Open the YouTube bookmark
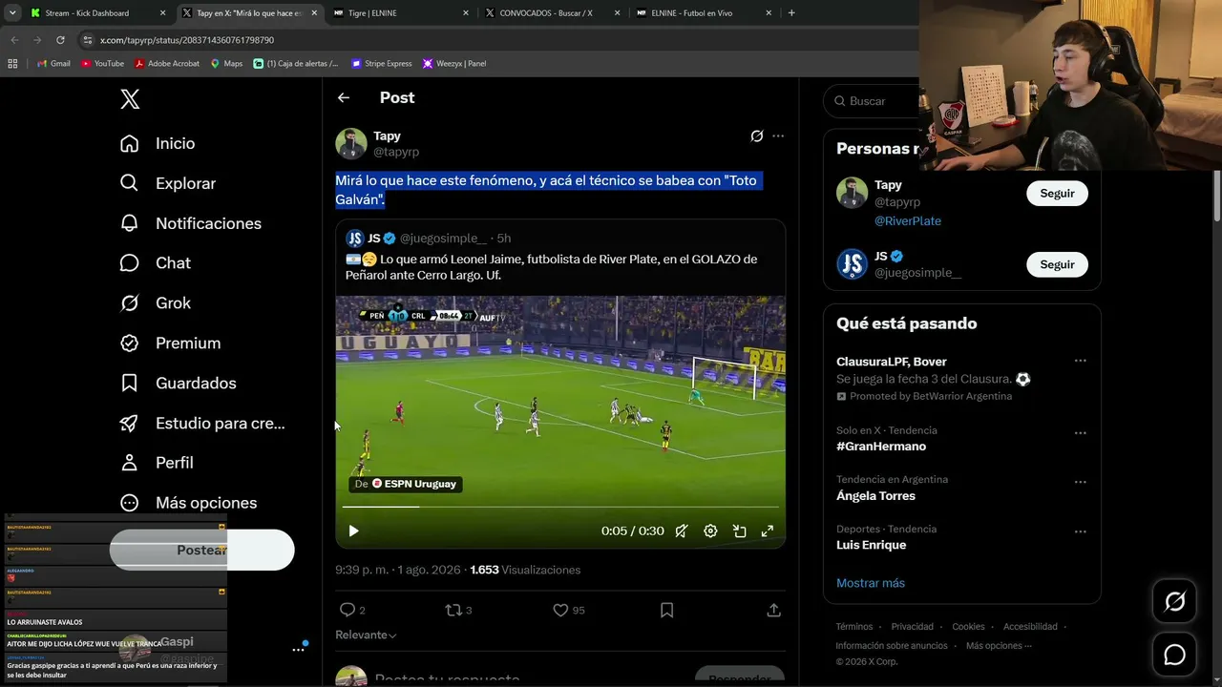 (103, 64)
